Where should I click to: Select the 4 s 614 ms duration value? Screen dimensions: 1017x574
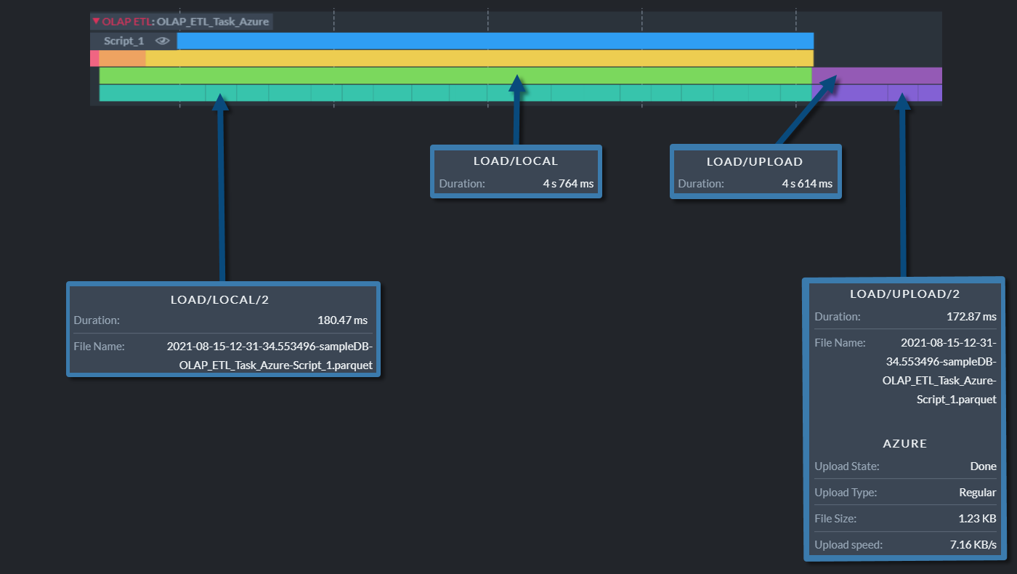click(807, 184)
